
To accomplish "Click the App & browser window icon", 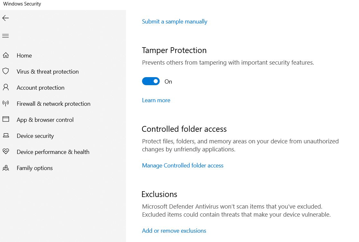I will 6,119.
